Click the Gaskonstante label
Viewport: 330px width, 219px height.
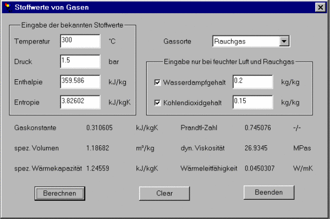(35, 128)
